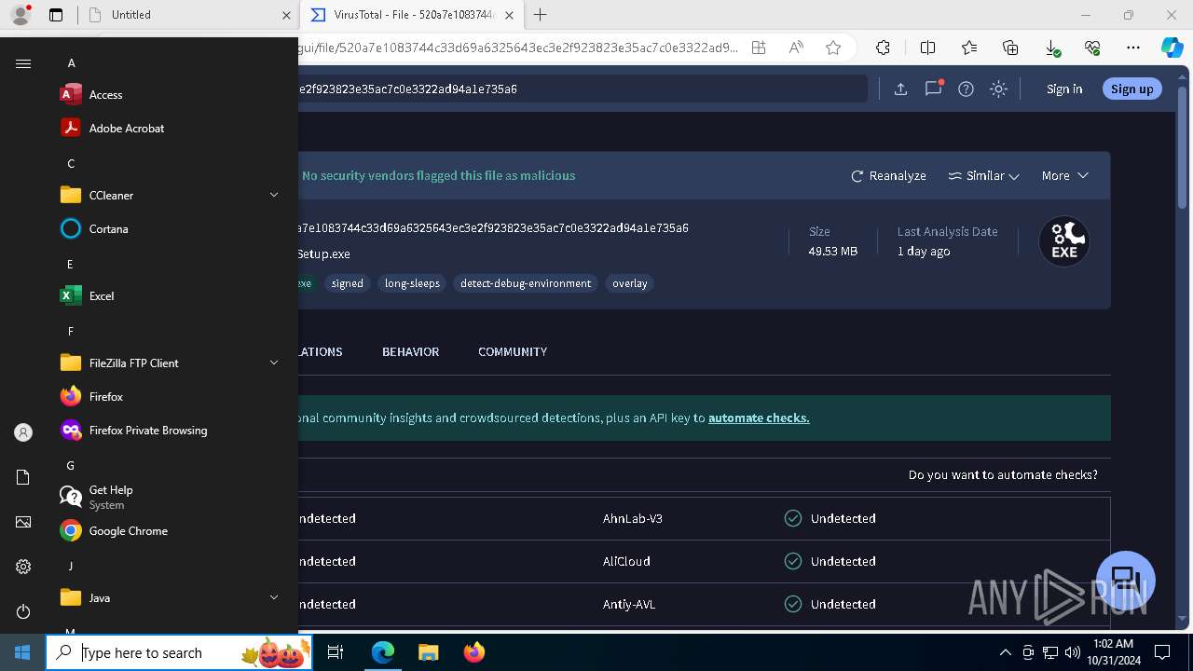Click Reanalyze file button
This screenshot has height=671, width=1193.
pos(888,175)
